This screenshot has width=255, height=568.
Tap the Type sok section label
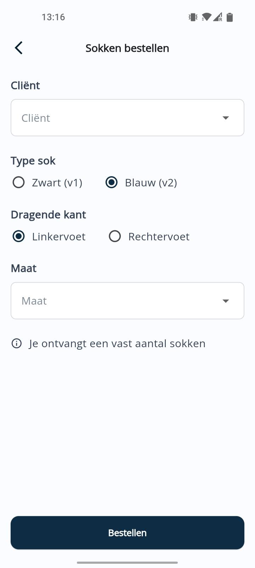click(33, 161)
